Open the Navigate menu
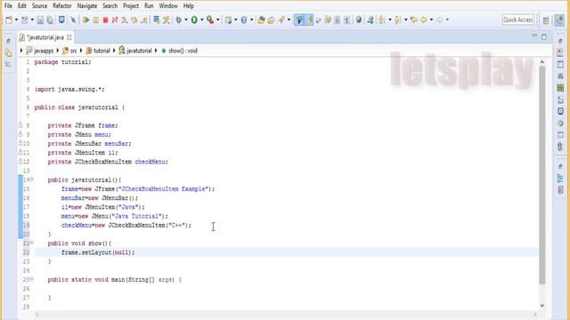The width and height of the screenshot is (570, 320). [87, 6]
